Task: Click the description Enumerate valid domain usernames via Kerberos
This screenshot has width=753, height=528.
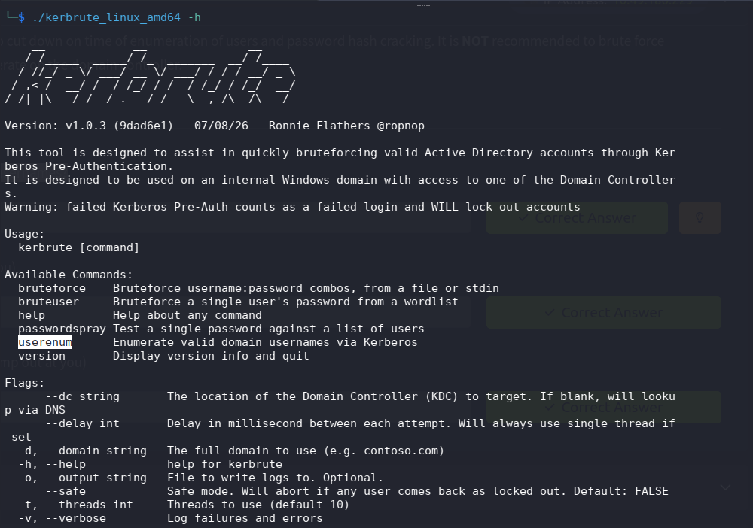Action: (265, 342)
